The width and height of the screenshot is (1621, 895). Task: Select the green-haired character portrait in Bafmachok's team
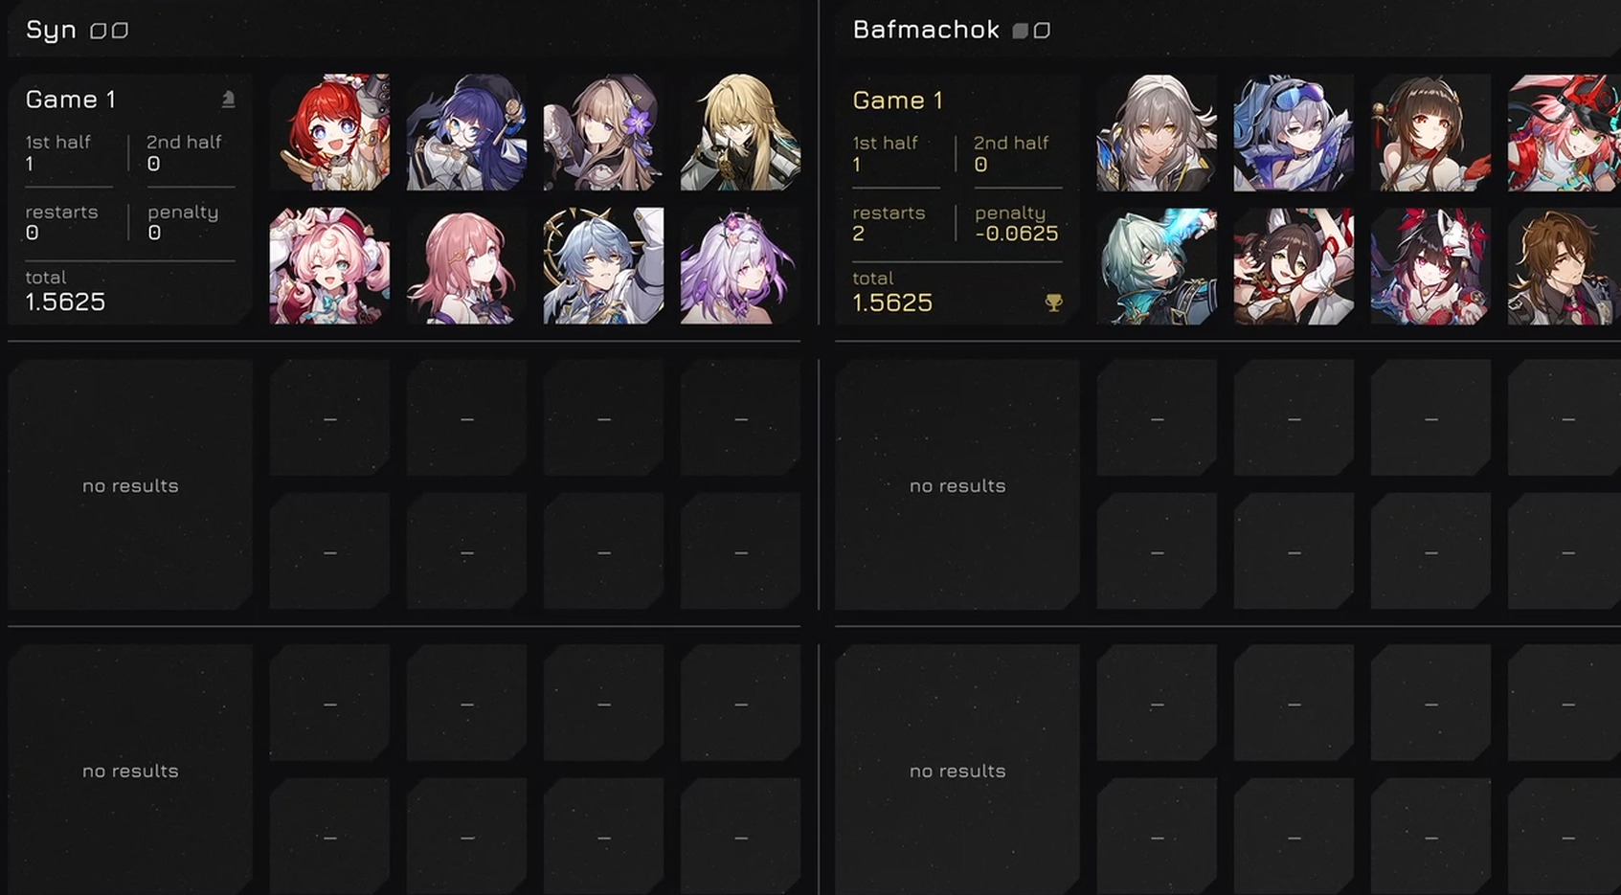pyautogui.click(x=1157, y=266)
